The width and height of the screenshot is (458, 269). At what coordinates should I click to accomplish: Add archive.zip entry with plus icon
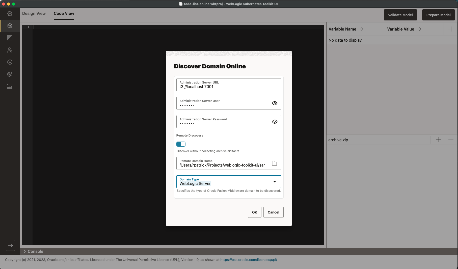click(x=439, y=140)
